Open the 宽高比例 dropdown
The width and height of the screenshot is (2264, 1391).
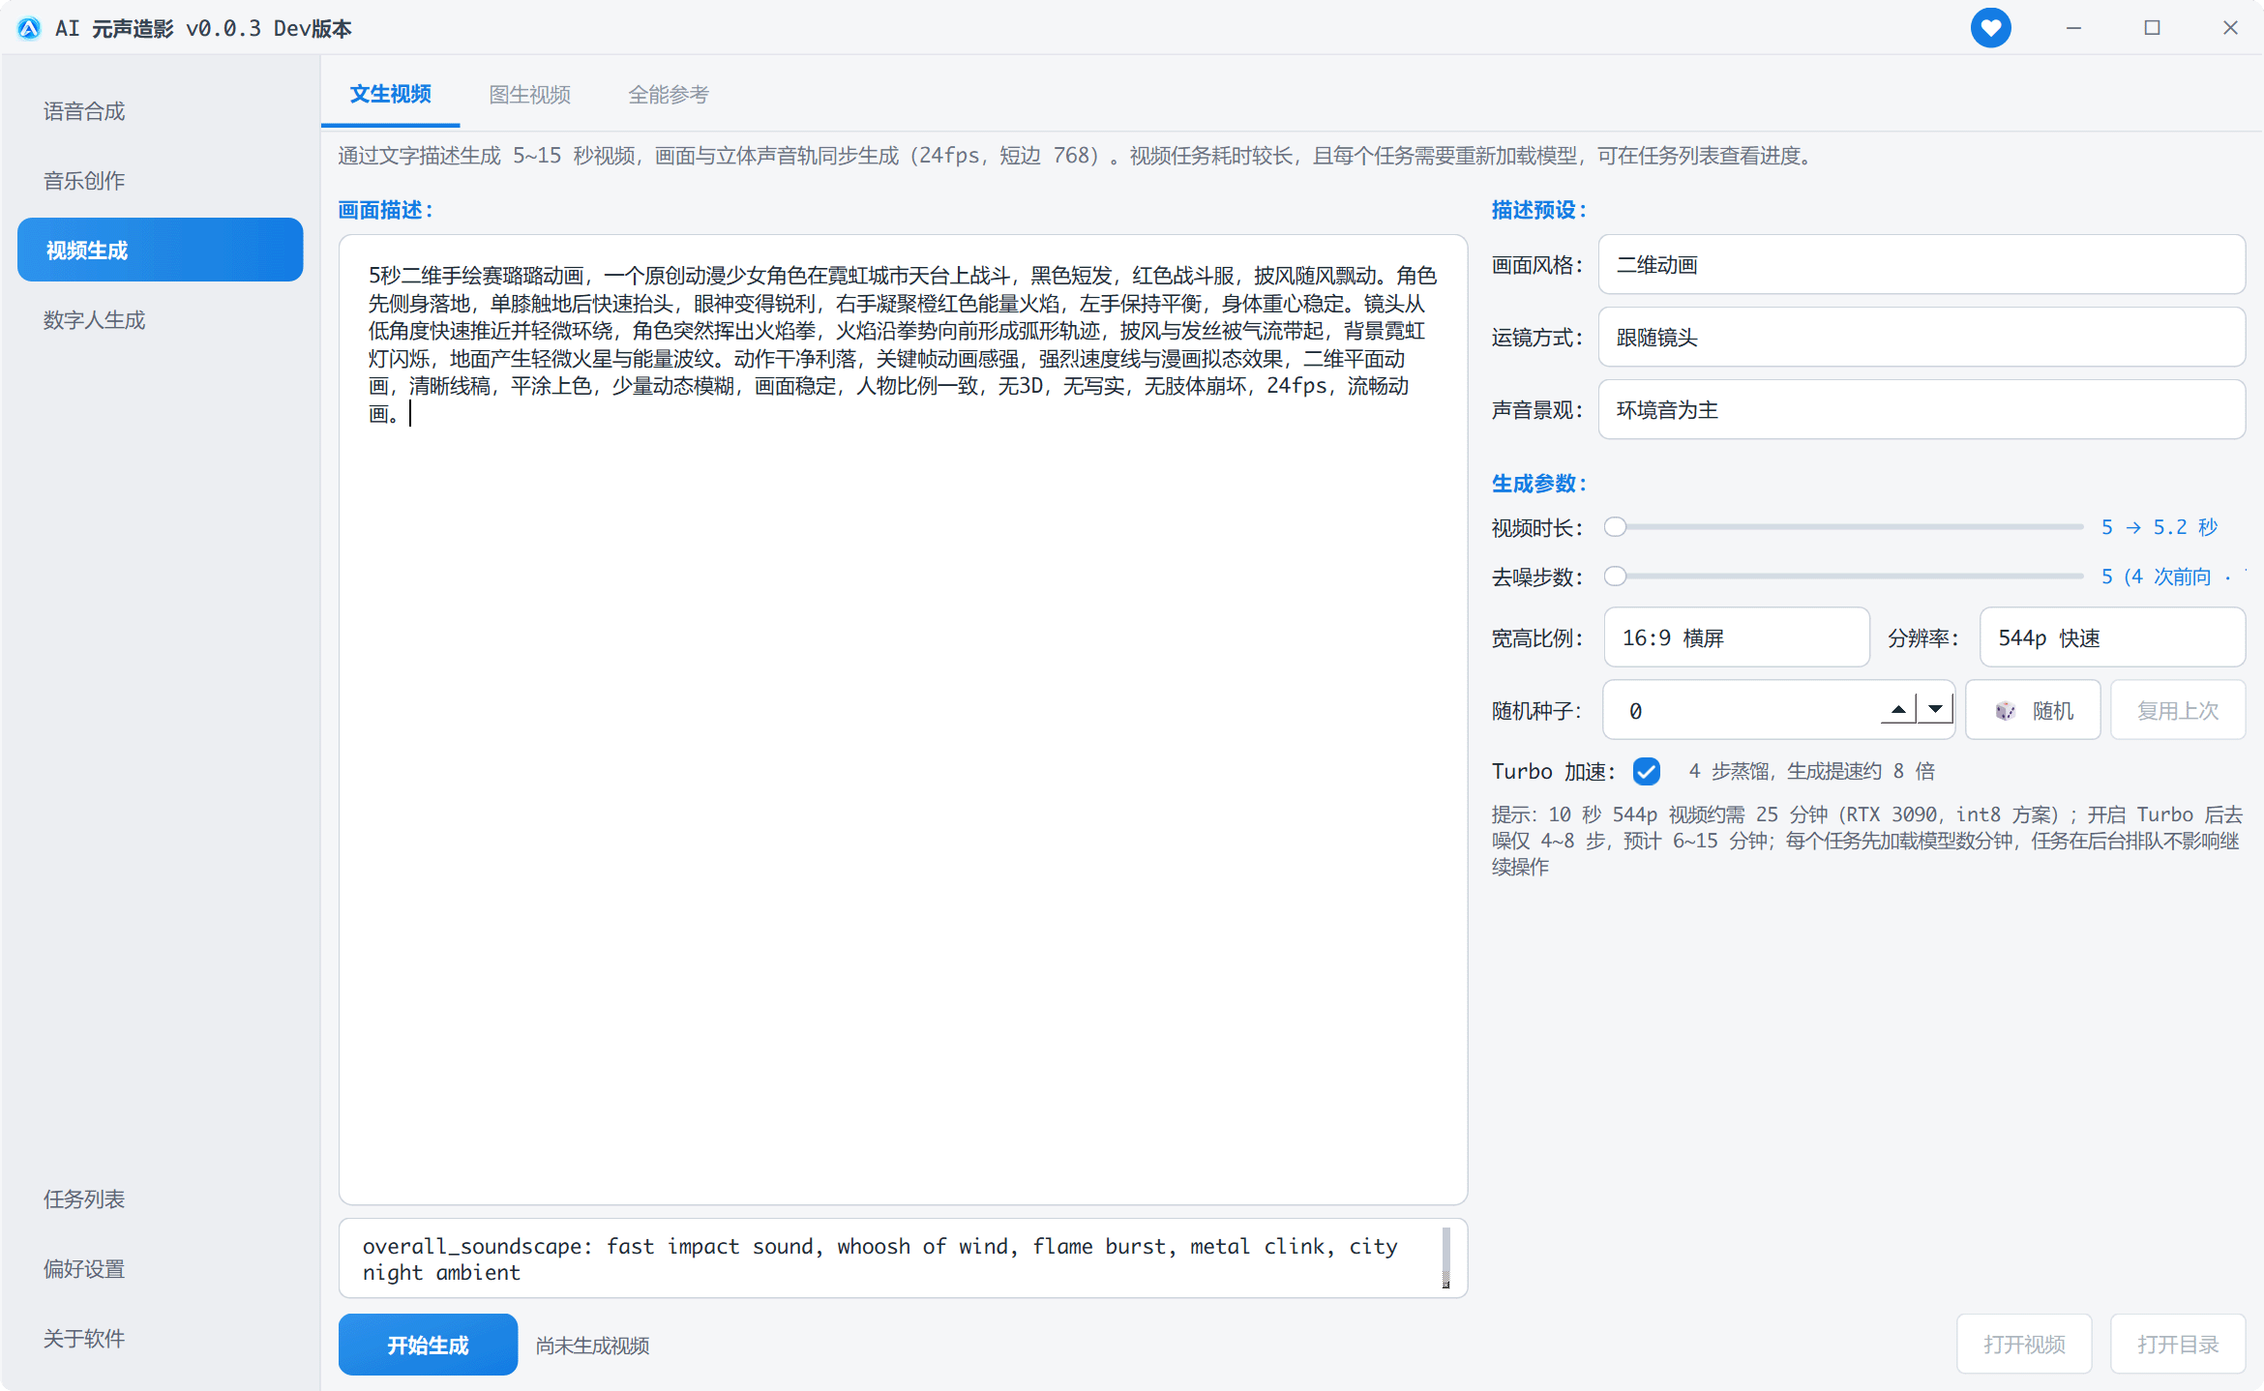click(1737, 637)
